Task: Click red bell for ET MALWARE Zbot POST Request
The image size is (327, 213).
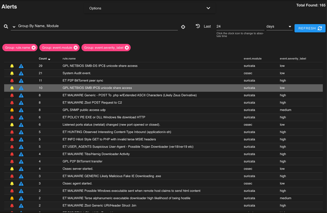Action: [12, 103]
